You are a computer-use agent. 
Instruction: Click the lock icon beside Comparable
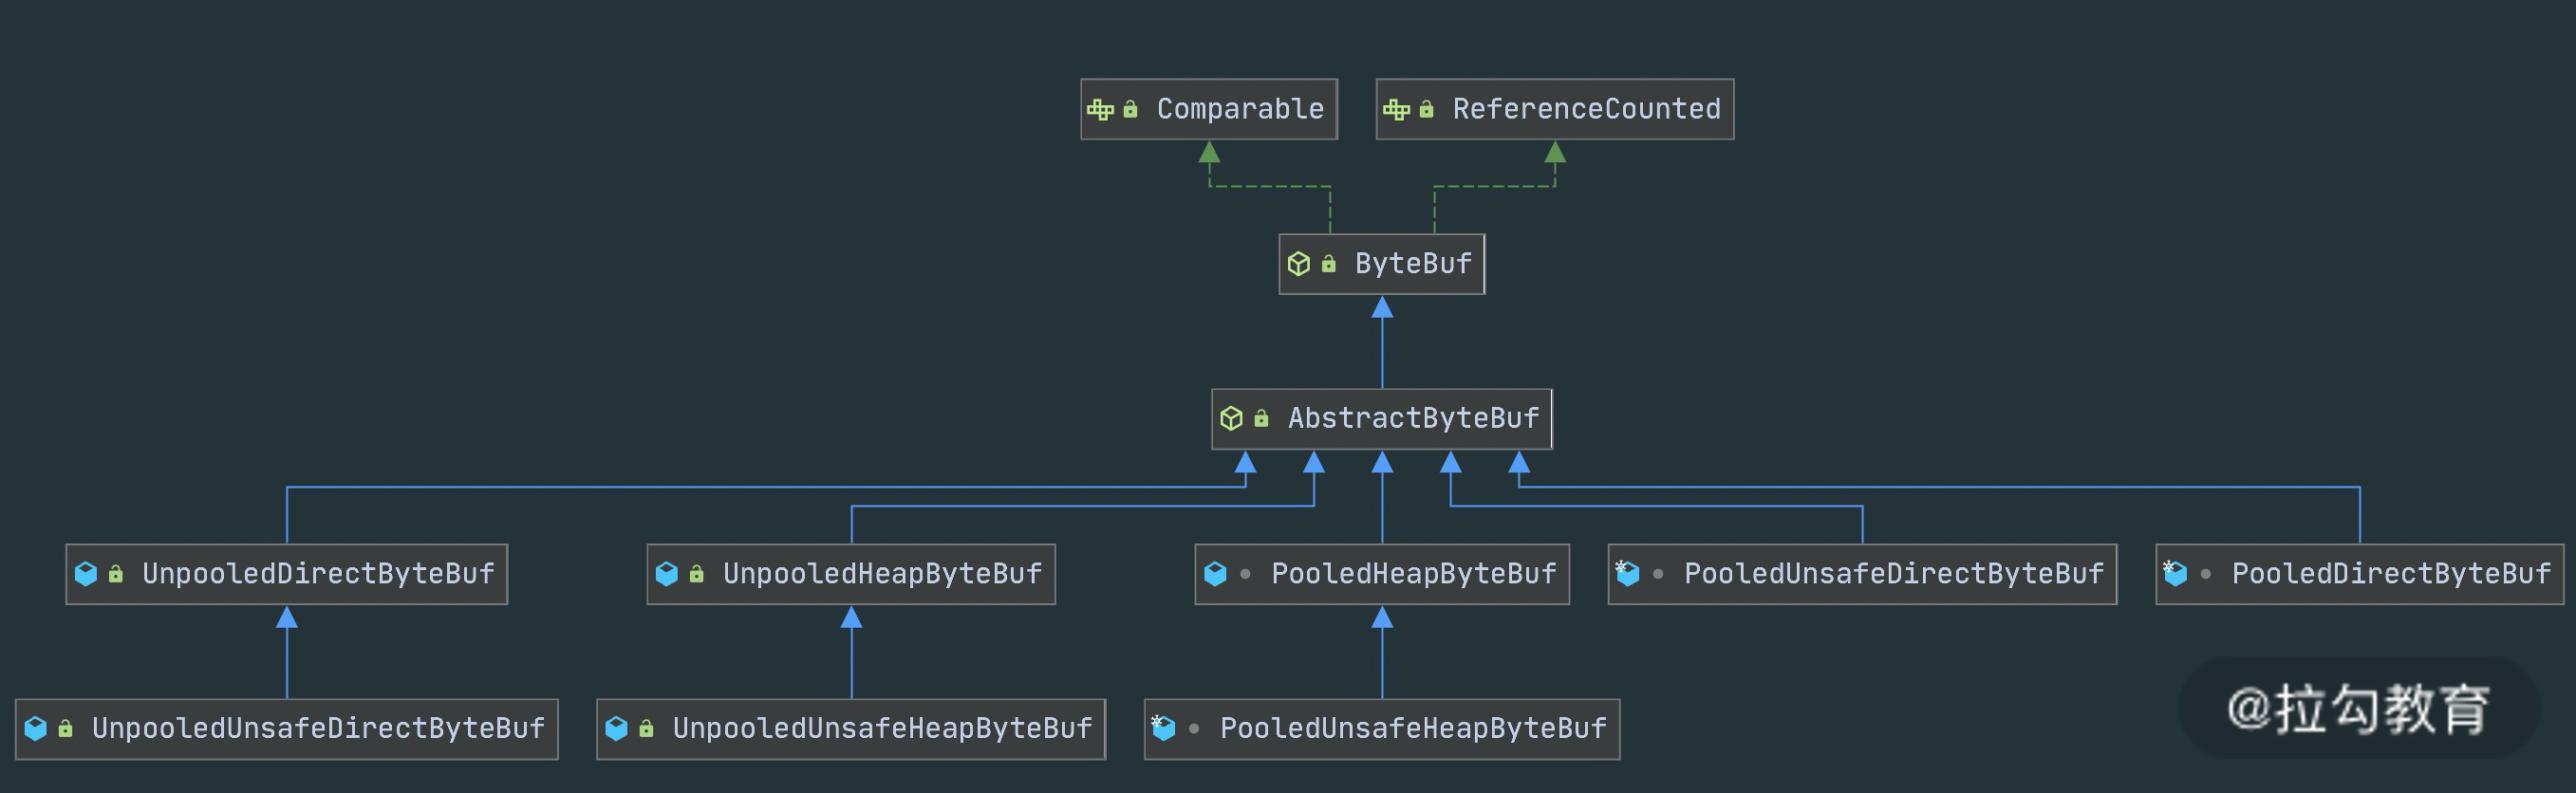pyautogui.click(x=1130, y=109)
